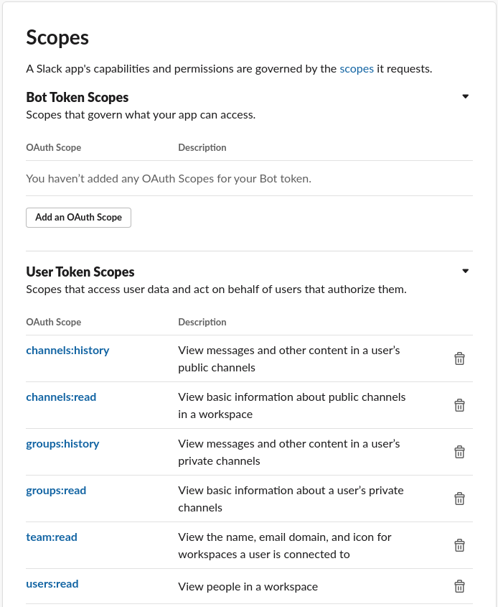
Task: Click the User Token Scopes heading
Action: coord(80,272)
